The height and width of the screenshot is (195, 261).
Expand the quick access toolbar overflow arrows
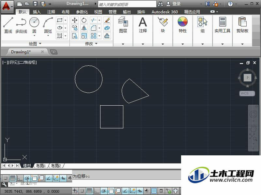coord(50,4)
